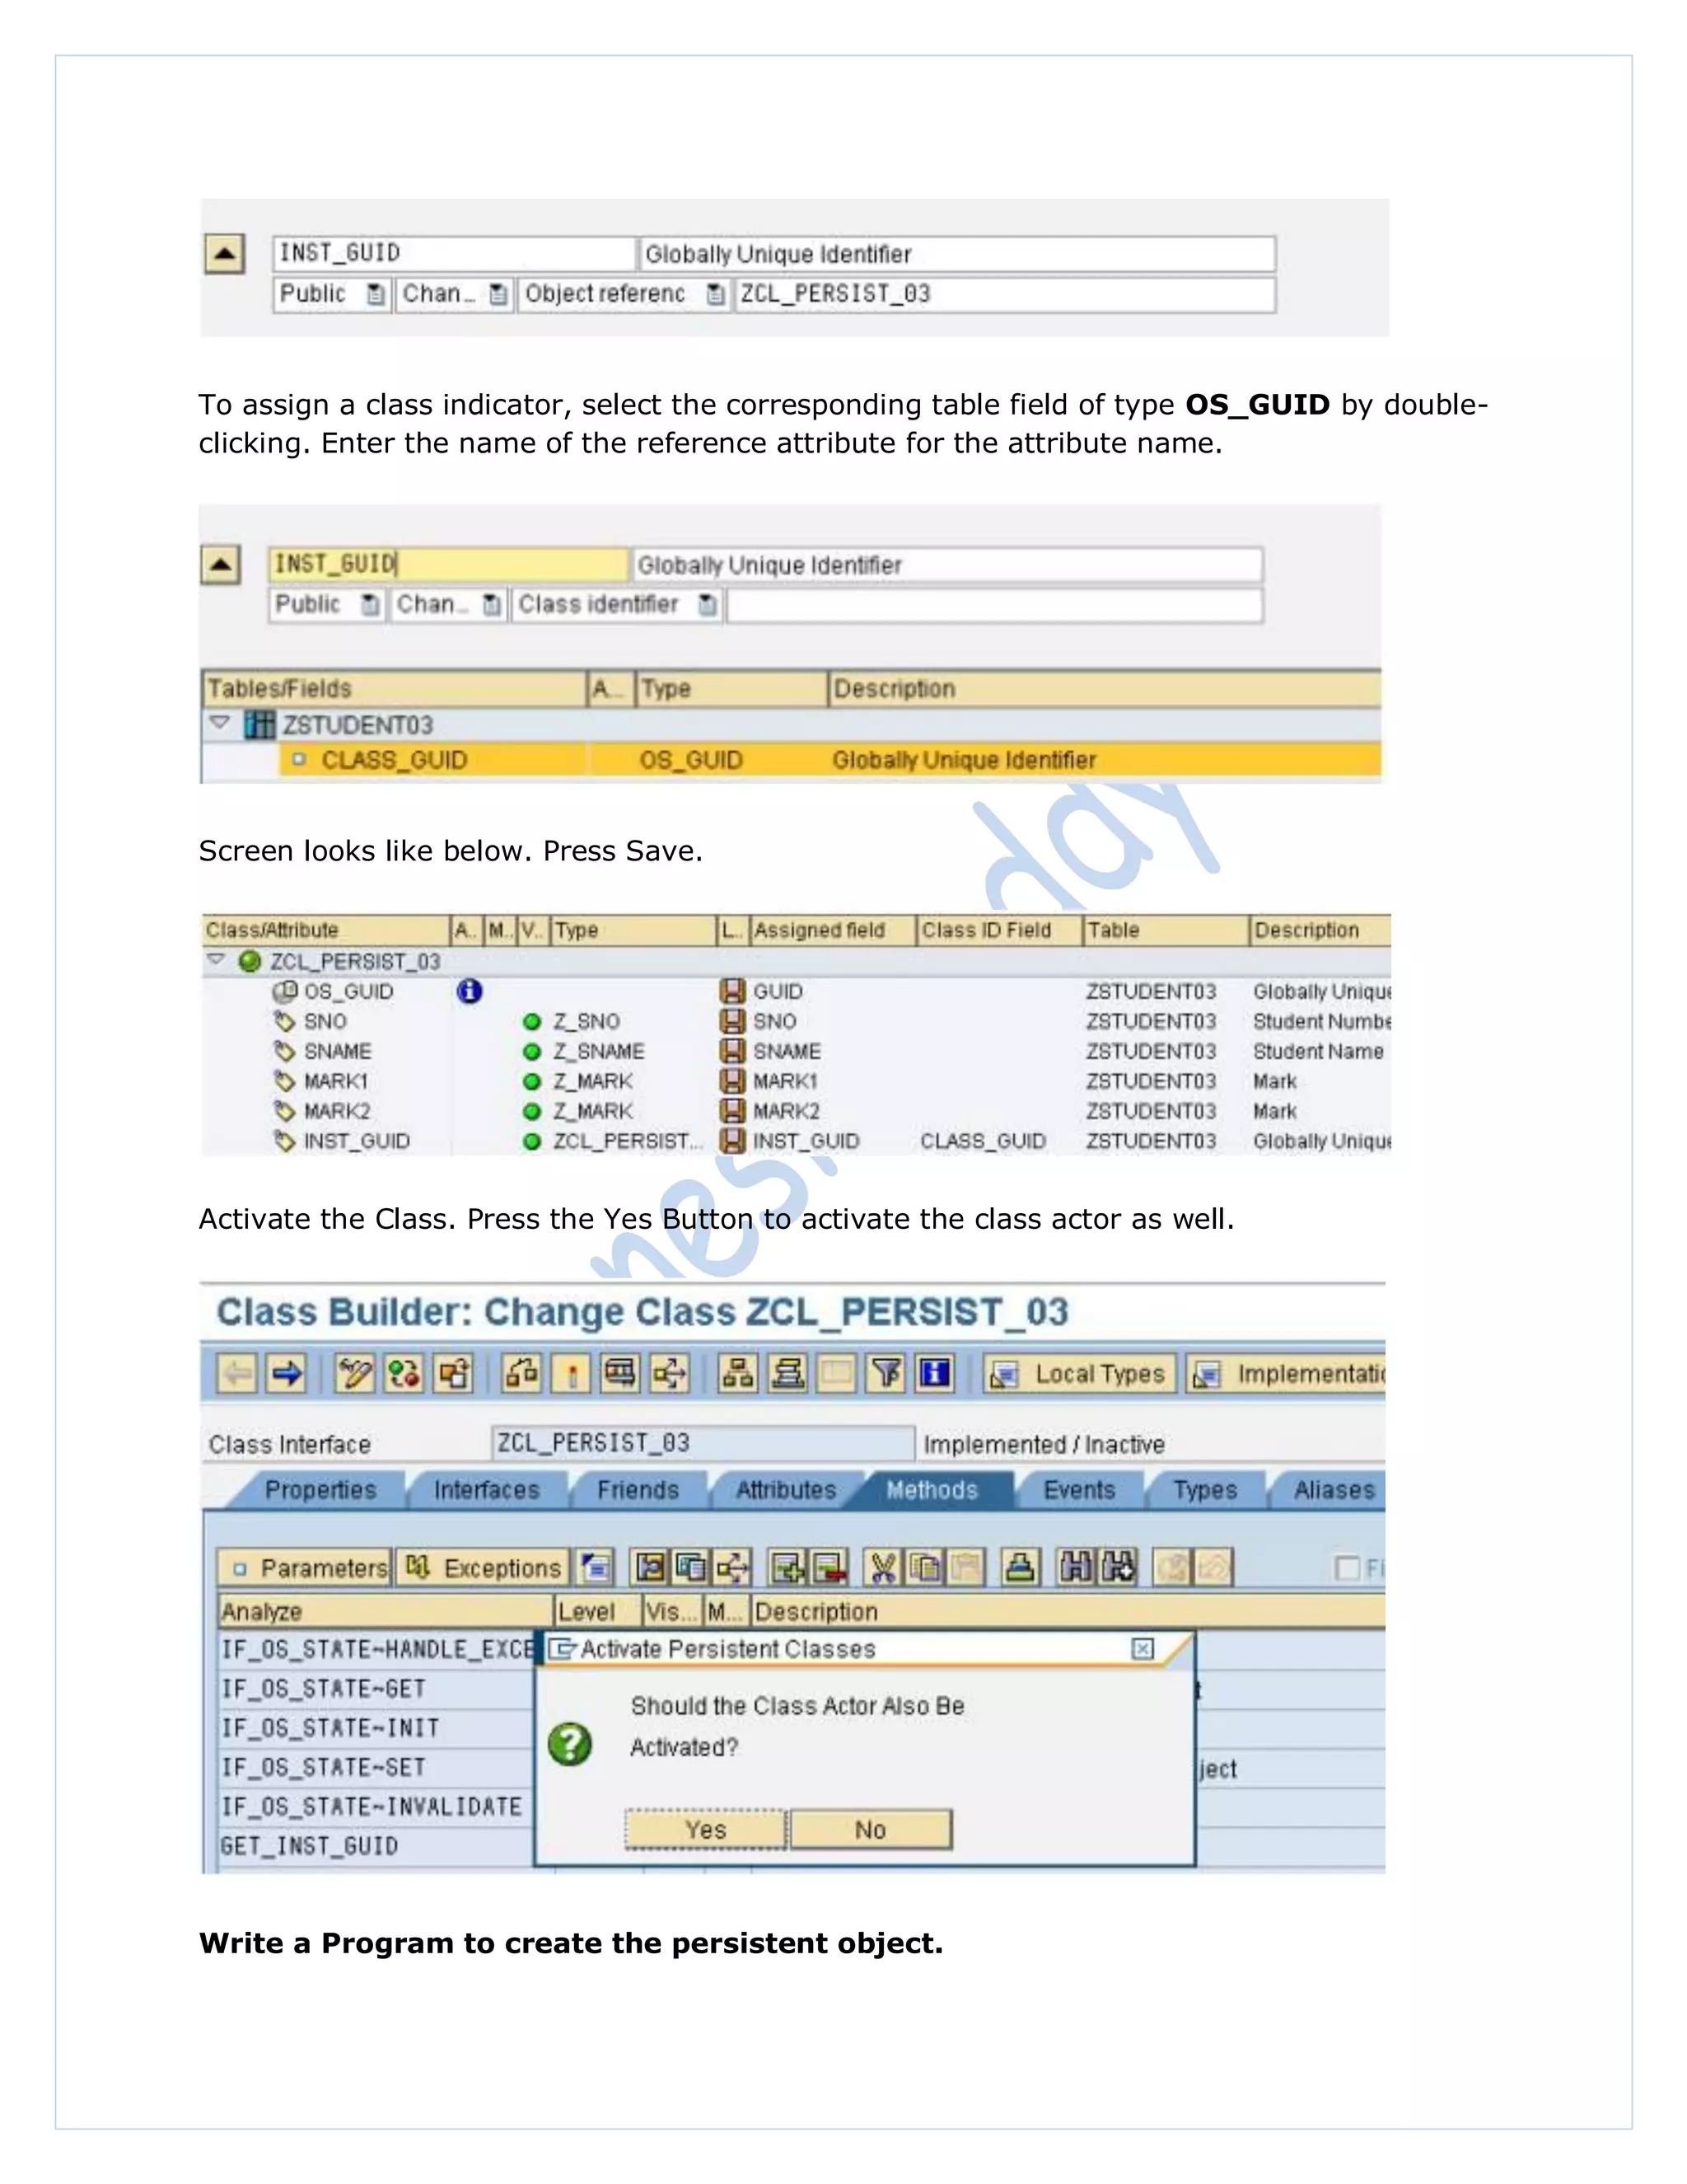Click the Insert Row icon with green plus
This screenshot has width=1687, height=2184.
[x=787, y=1567]
